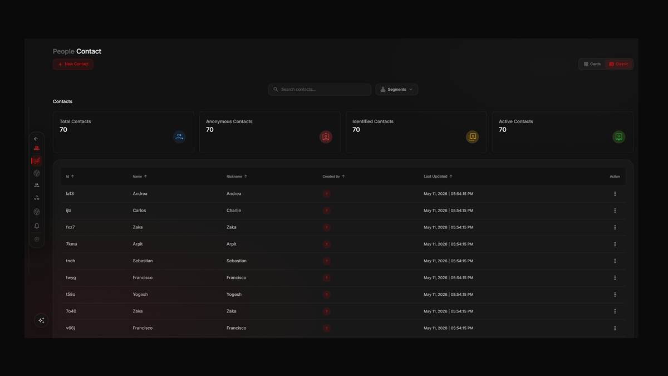Switch to Cards view
Image resolution: width=668 pixels, height=376 pixels.
[592, 64]
